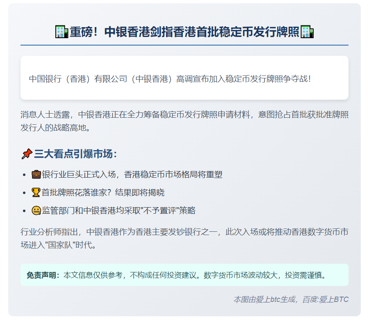Click the bullet text 监管部门和中银香港均采取"不予置评"策略

118,210
